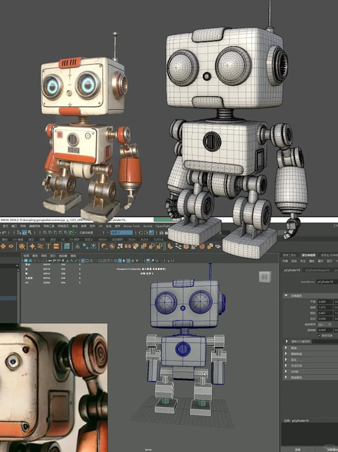Click the undo arrow in status line
The height and width of the screenshot is (452, 338).
4,232
